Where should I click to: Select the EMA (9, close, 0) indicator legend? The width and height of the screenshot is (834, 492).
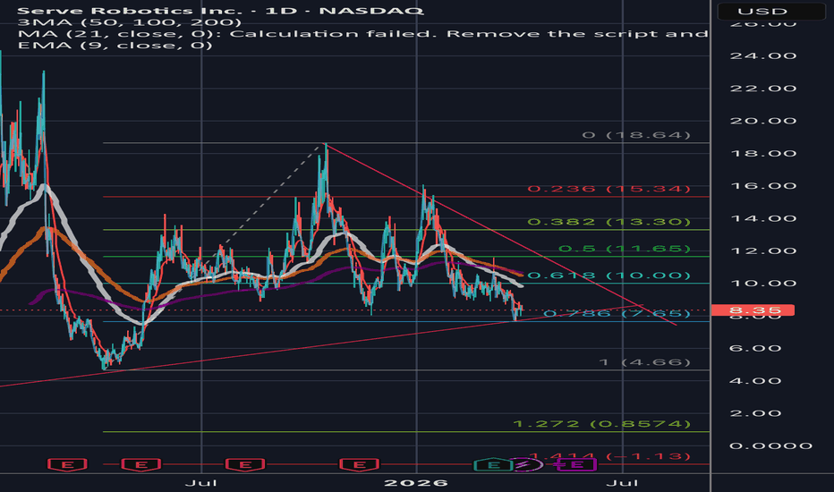pos(115,46)
